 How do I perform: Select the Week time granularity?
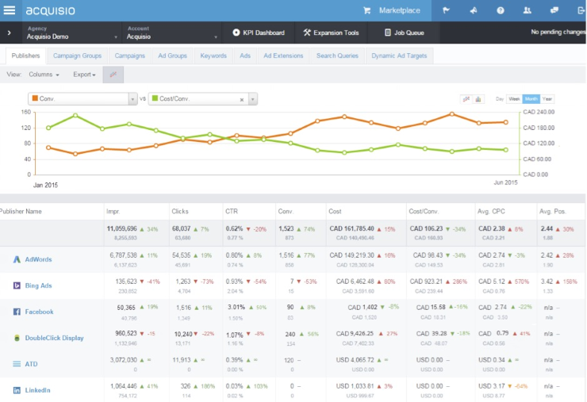[514, 99]
